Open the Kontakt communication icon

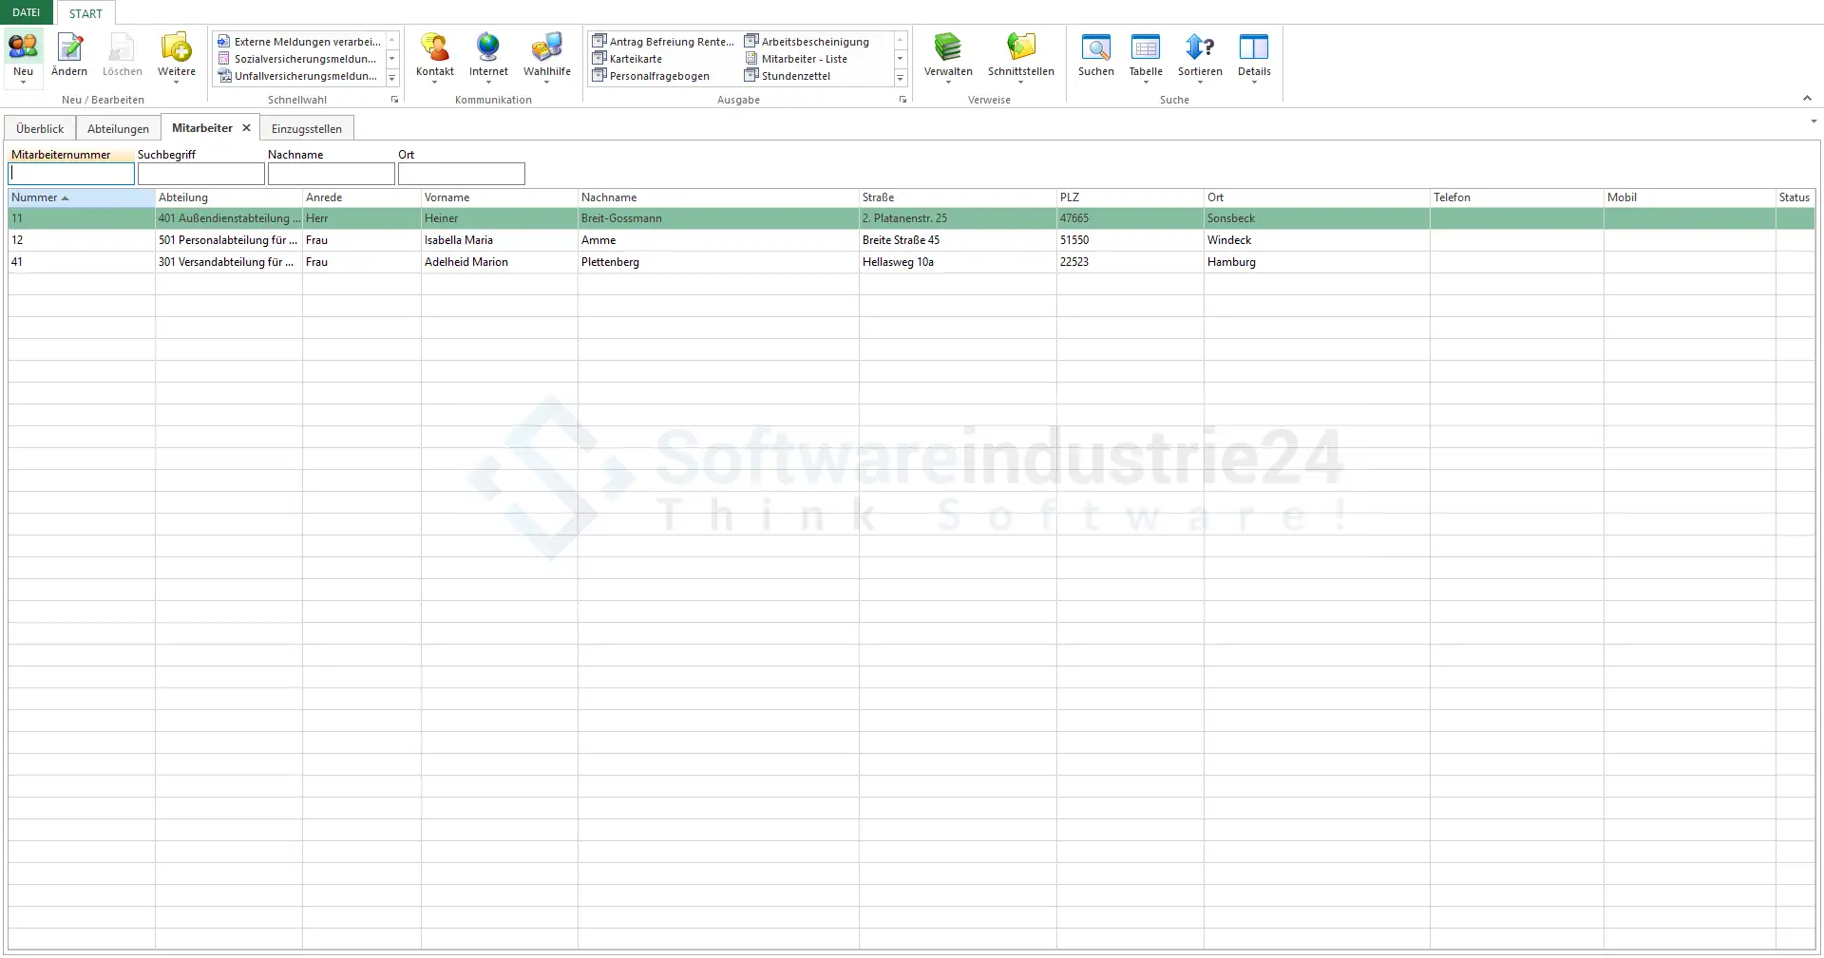[434, 47]
